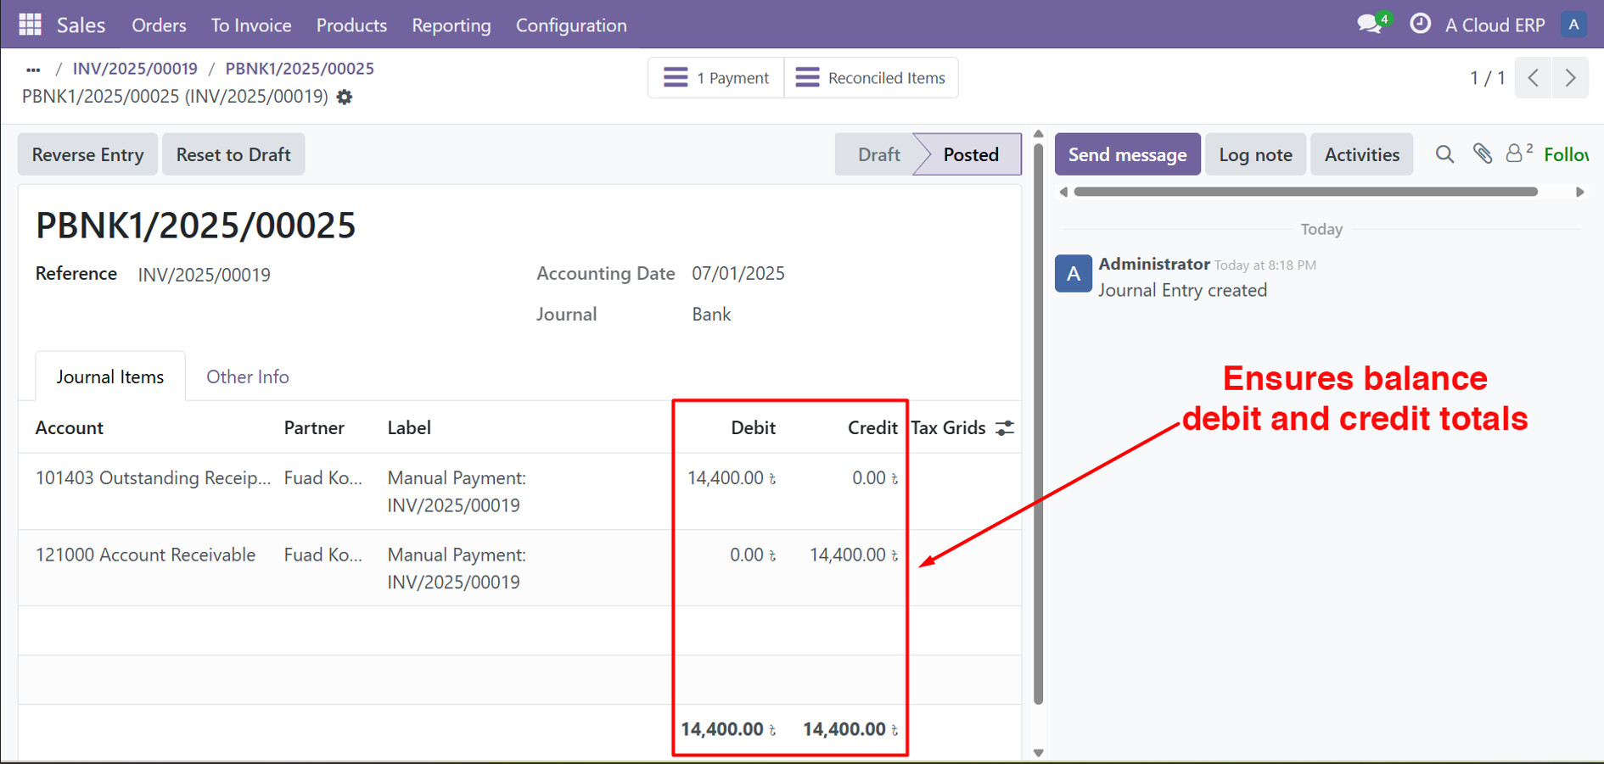Click the Partner column header
Screen dimensions: 1604x764
tap(314, 428)
